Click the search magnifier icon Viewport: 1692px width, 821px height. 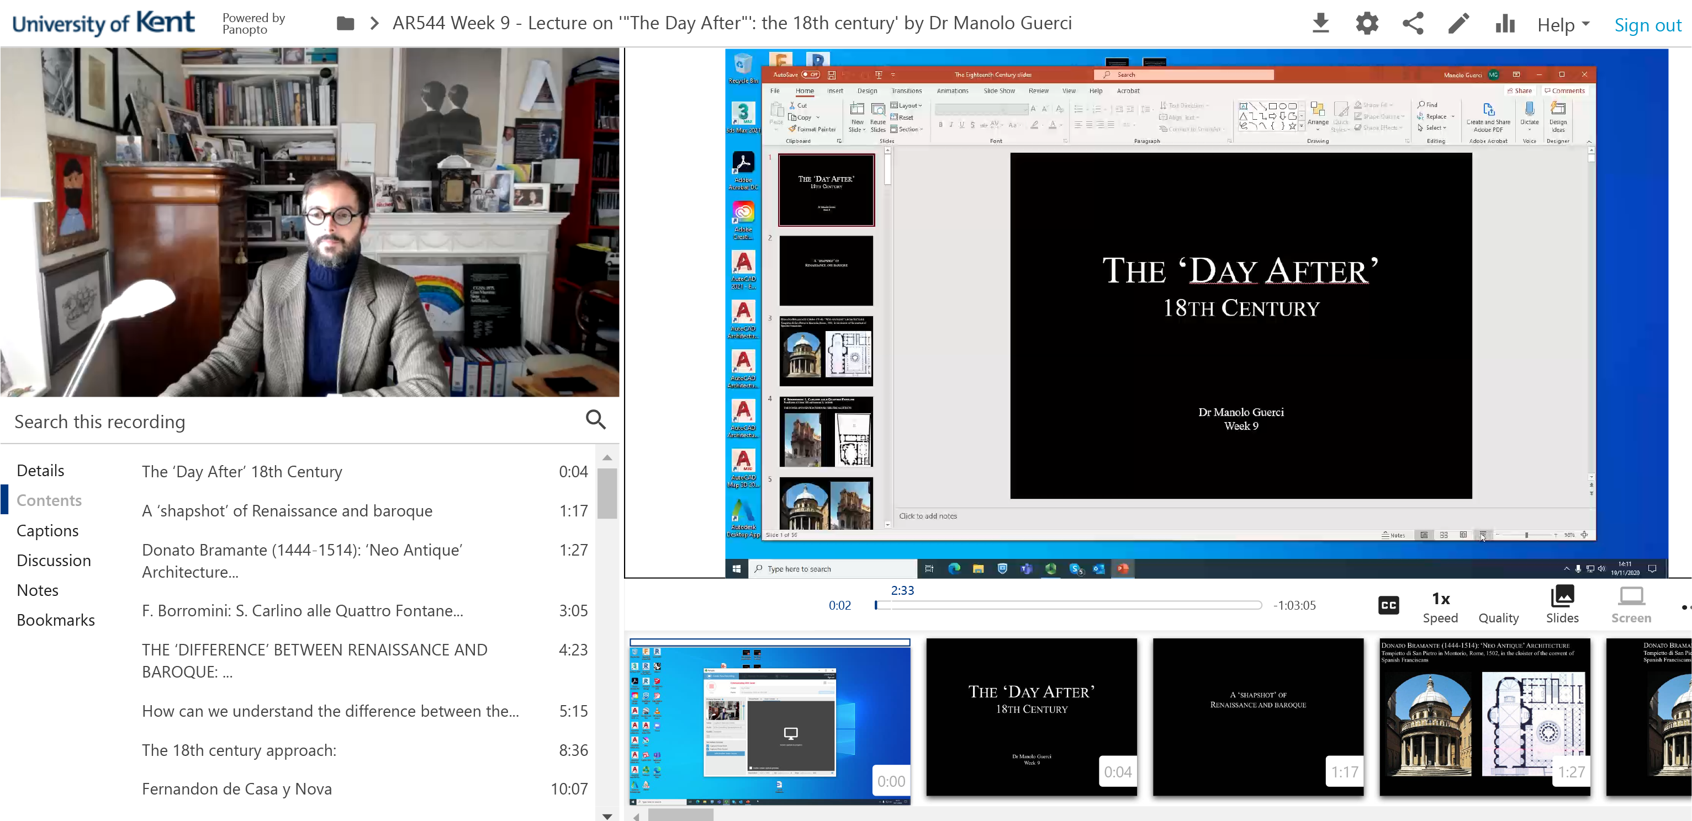595,420
